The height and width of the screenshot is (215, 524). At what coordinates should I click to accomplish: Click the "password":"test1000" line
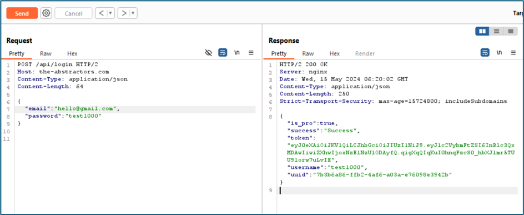pos(63,116)
